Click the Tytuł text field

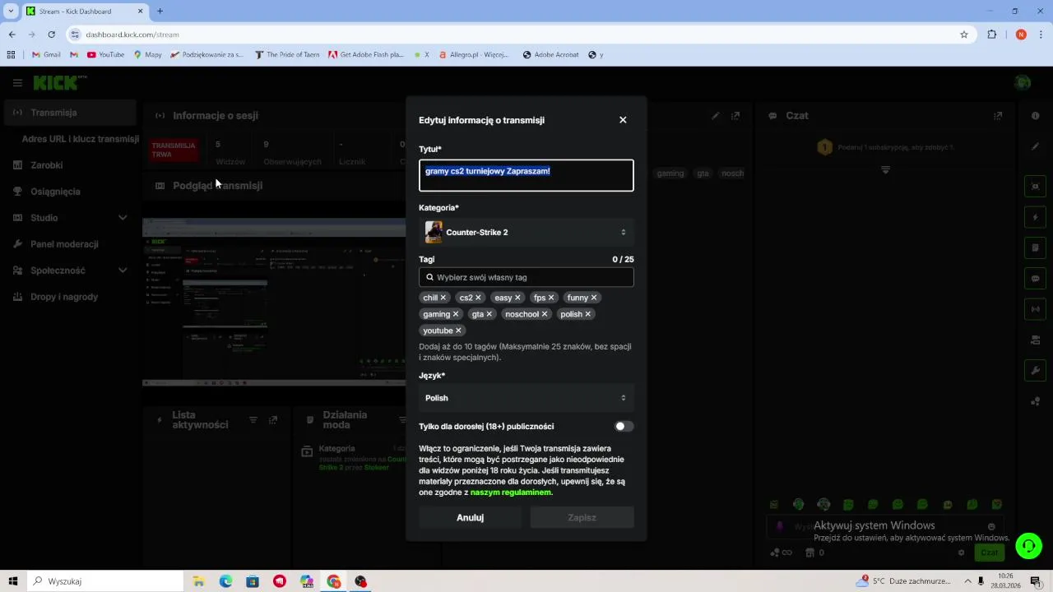pyautogui.click(x=526, y=175)
